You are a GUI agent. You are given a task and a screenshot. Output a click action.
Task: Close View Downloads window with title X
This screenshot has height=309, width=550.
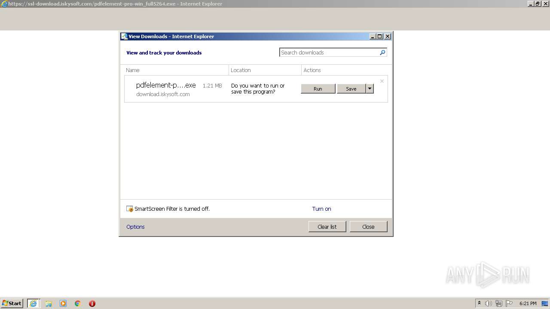click(x=387, y=36)
